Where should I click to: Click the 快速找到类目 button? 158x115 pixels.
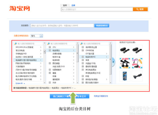[x=102, y=26]
